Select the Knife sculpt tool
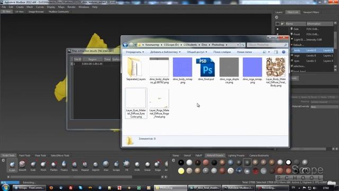The image size is (339, 191). pyautogui.click(x=137, y=166)
